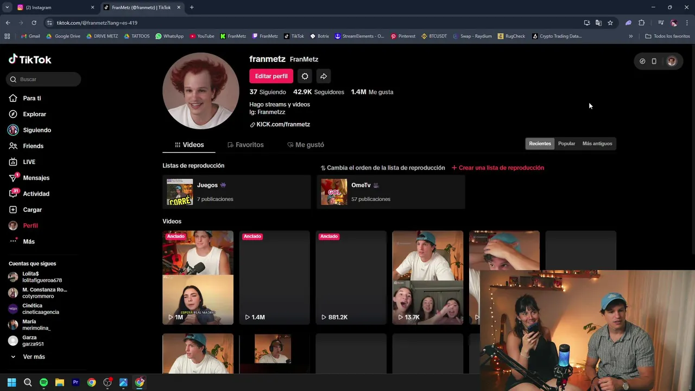Switch to the Videos tab
The image size is (695, 391).
(189, 145)
